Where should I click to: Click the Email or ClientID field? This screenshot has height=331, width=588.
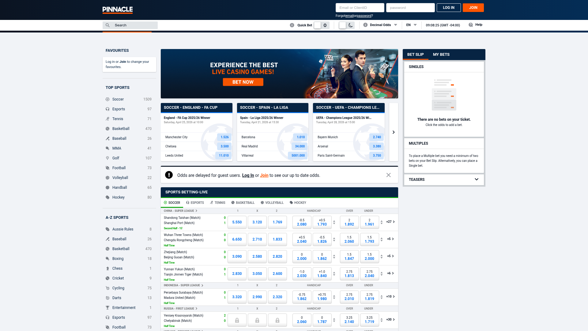(360, 8)
